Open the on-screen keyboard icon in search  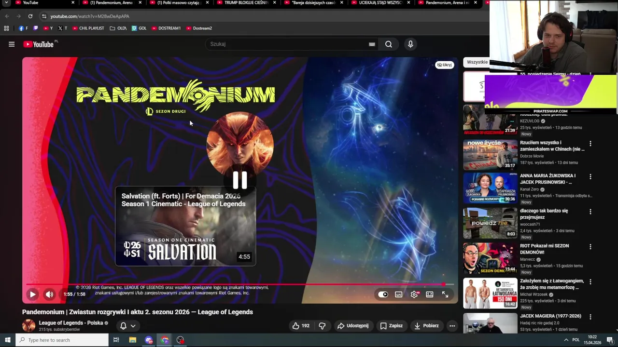coord(372,44)
